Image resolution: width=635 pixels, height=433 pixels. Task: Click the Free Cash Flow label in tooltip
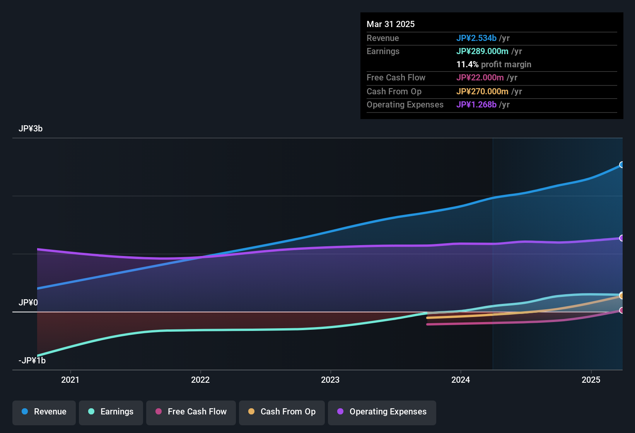point(396,77)
